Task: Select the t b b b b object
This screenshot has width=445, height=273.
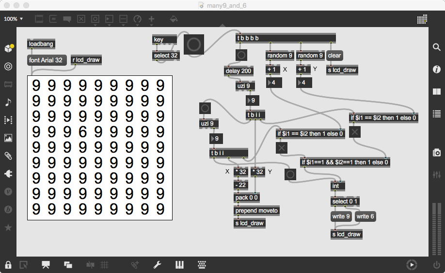Action: [x=286, y=38]
